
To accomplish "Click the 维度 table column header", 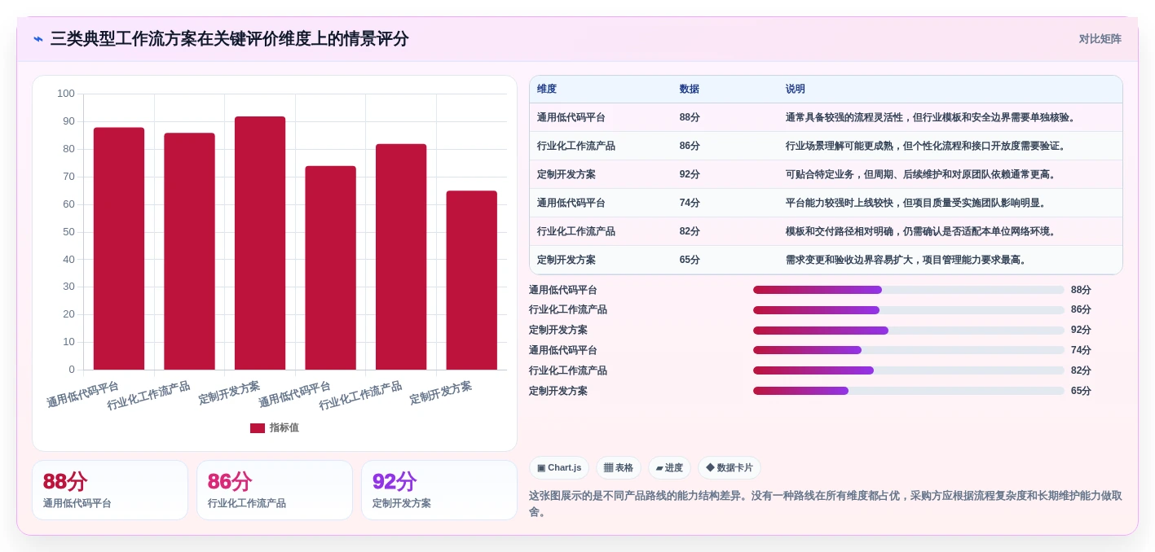I will tap(547, 90).
